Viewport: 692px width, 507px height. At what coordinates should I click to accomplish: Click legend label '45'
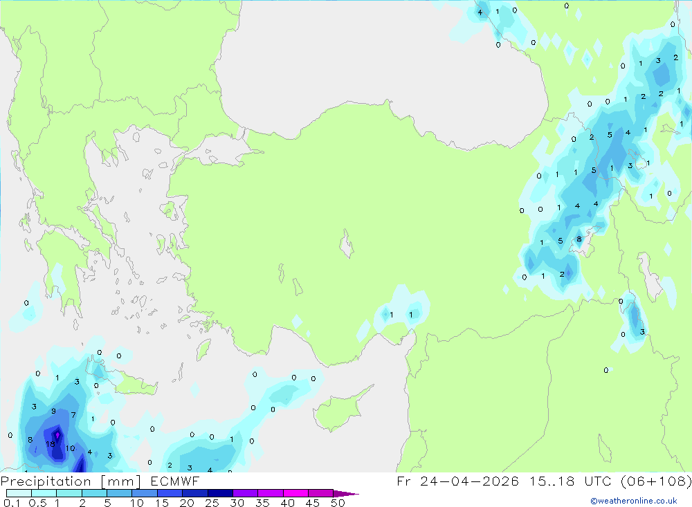(313, 503)
